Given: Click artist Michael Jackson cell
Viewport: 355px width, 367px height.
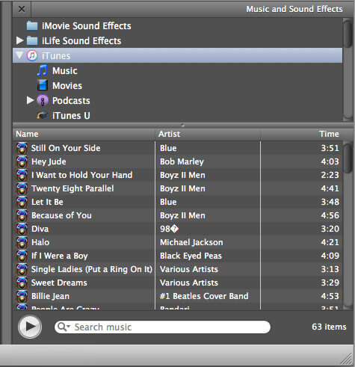Looking at the screenshot, I should click(x=191, y=242).
